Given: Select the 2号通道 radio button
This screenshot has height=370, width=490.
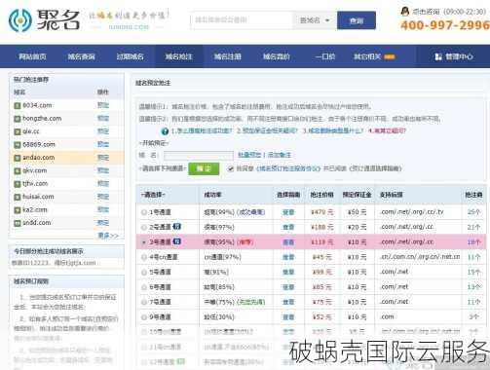Looking at the screenshot, I should 143,227.
